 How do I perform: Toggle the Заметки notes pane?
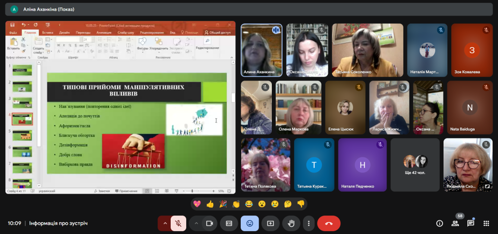pos(102,191)
